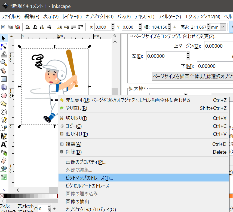Pick the black swatch in palette

click(x=5, y=196)
